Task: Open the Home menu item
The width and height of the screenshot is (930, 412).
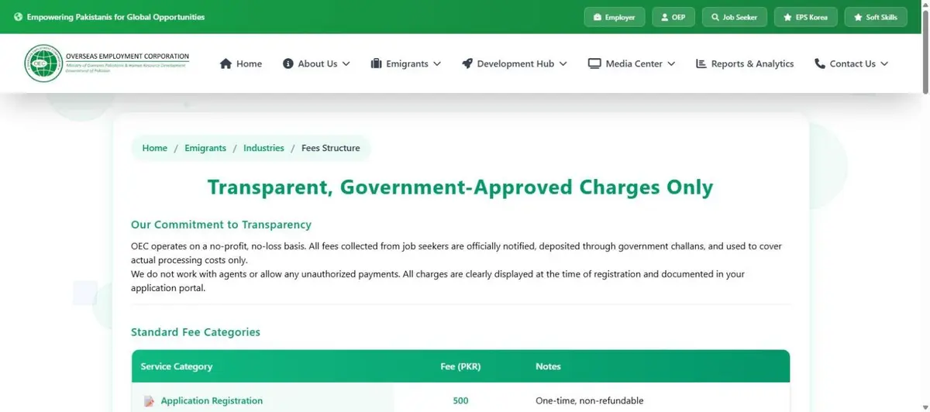Action: [x=241, y=64]
